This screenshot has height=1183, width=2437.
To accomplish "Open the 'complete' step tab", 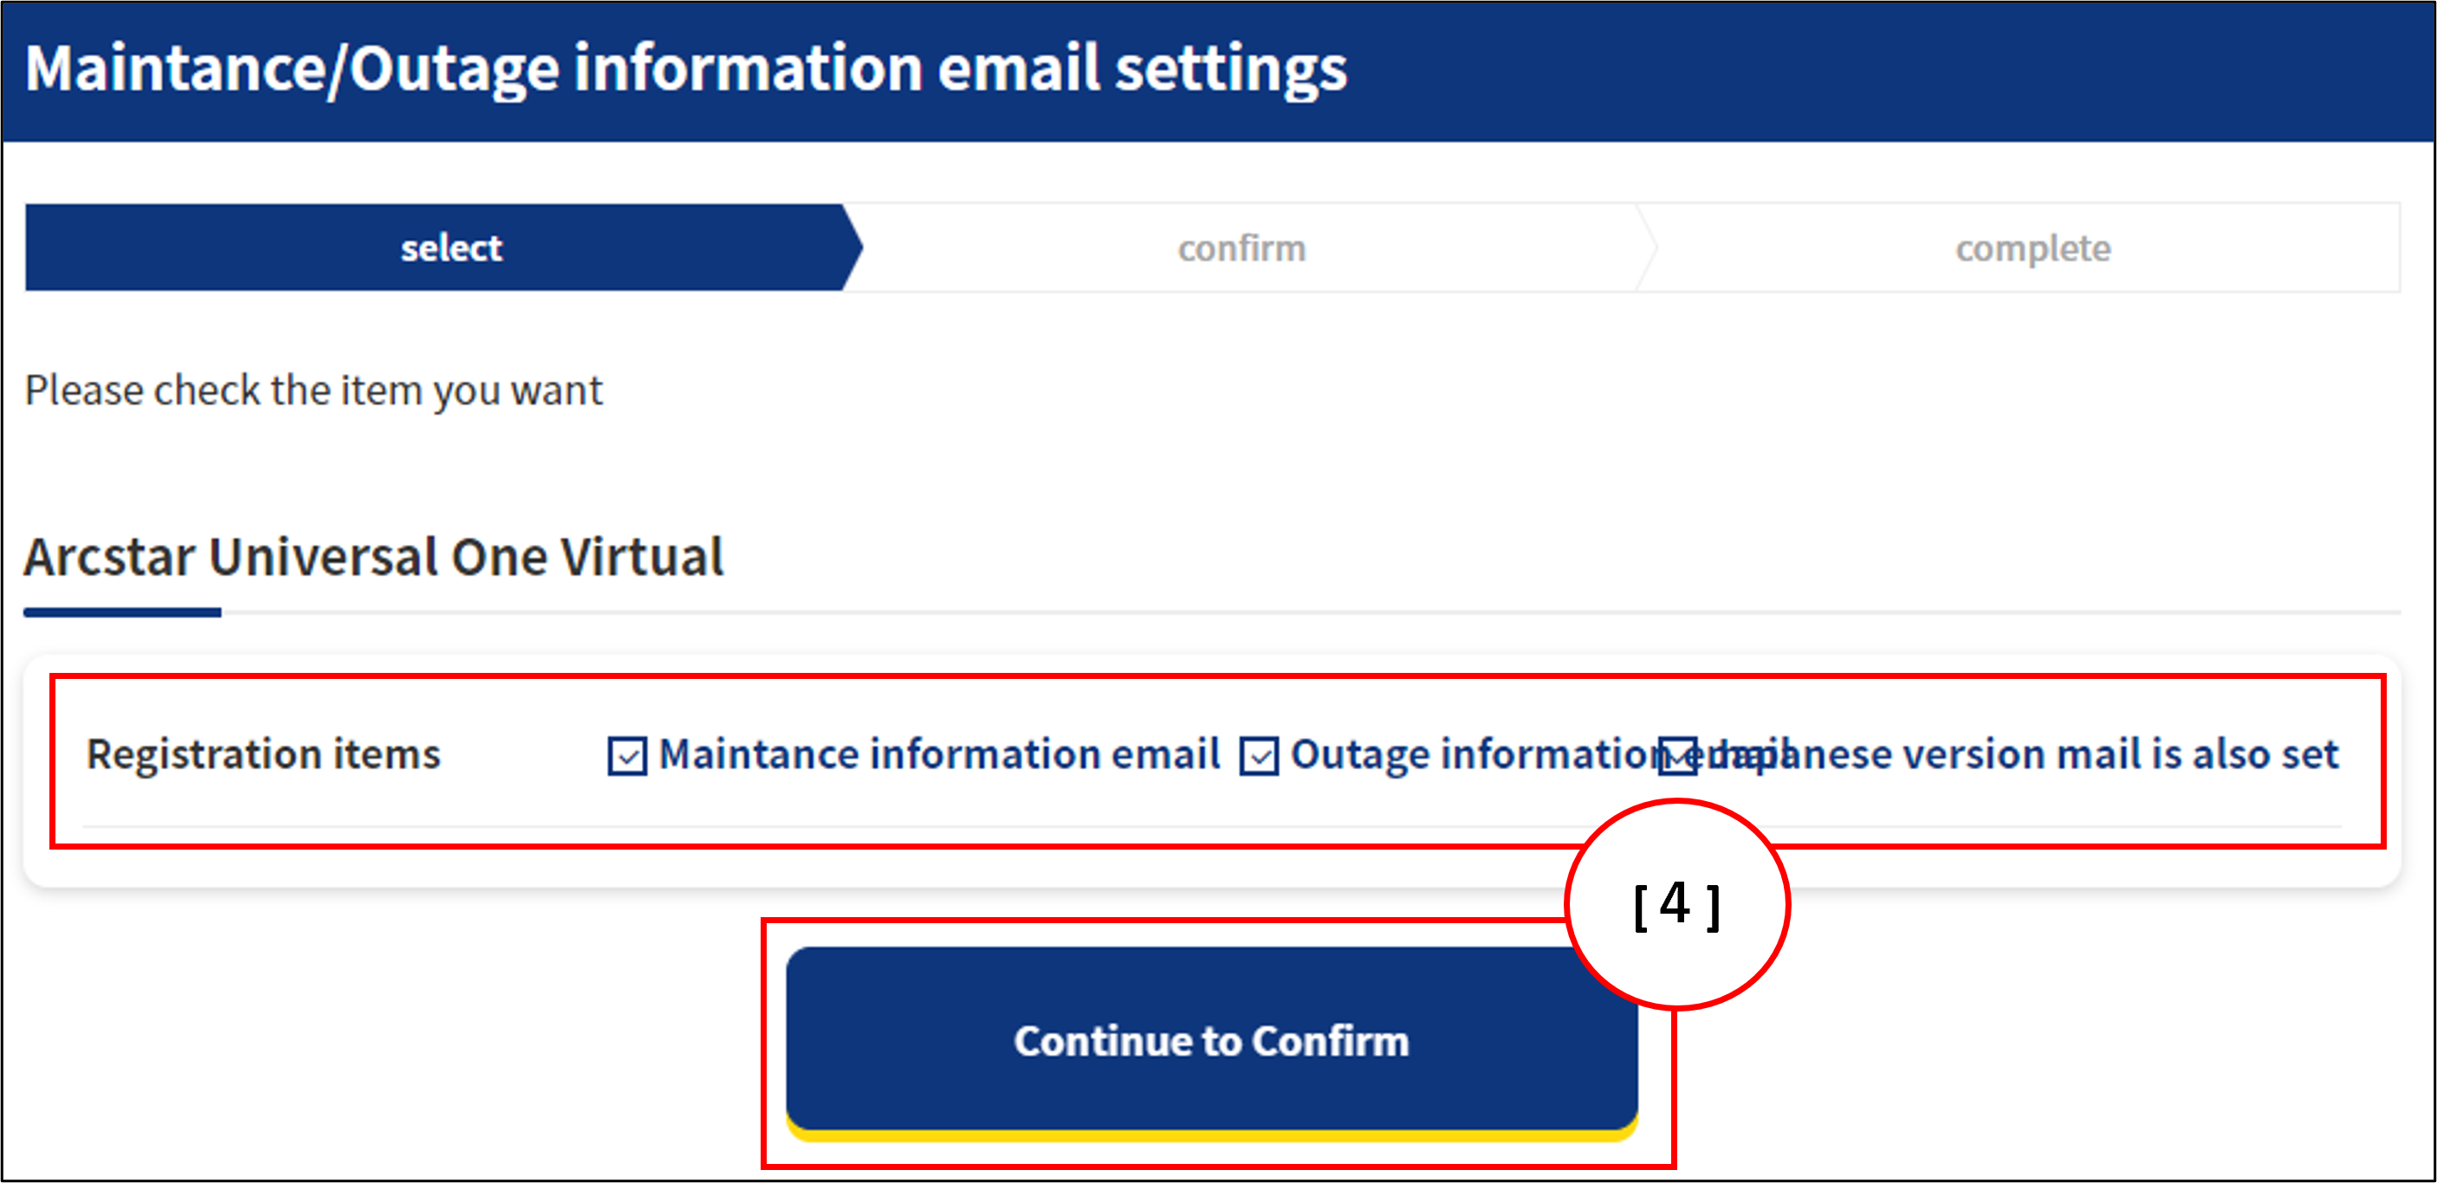I will [2032, 248].
